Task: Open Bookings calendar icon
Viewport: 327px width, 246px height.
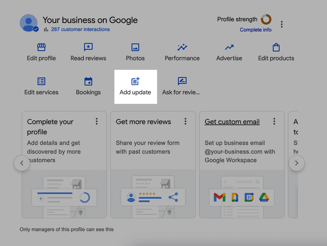Action: 88,81
